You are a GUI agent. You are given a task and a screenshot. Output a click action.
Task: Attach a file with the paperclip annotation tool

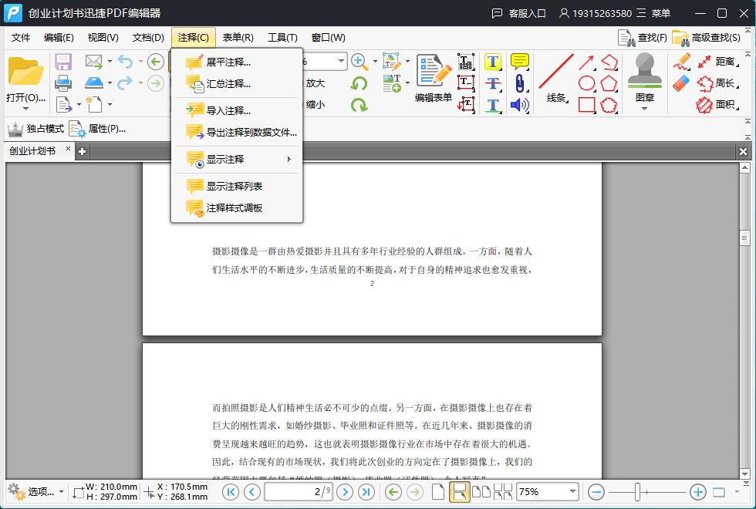tap(519, 83)
